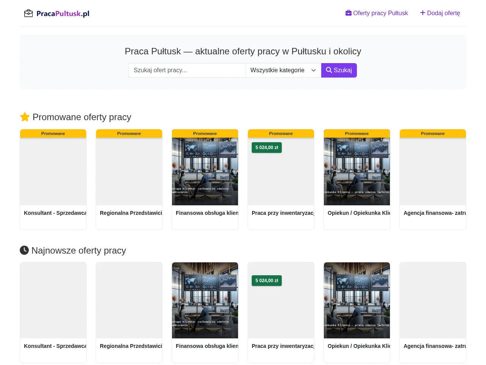Click the 5 024,00 zł badge in Najnowsze section
Image resolution: width=486 pixels, height=365 pixels.
(x=267, y=281)
